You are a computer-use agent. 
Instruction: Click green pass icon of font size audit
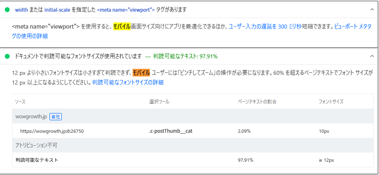click(x=7, y=56)
